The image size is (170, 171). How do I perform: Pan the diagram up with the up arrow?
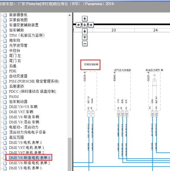[85, 19]
